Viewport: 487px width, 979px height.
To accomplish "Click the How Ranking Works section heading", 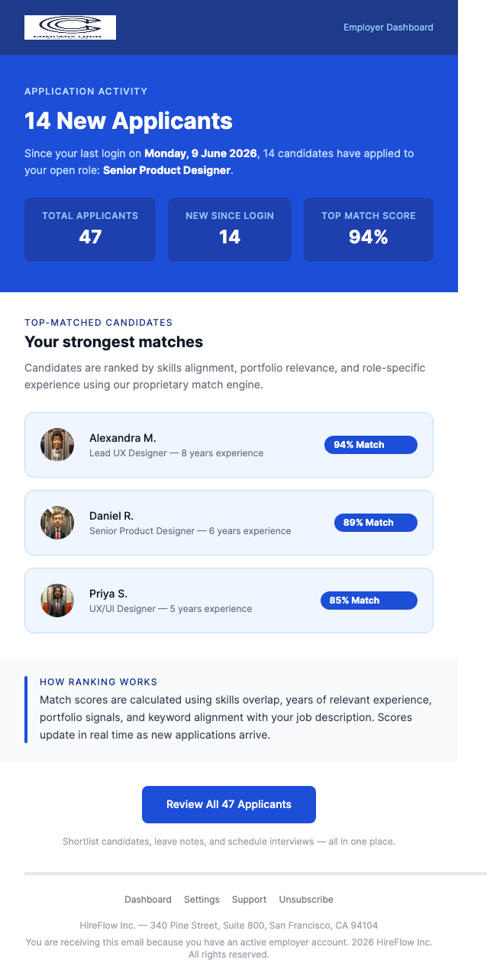I will point(98,682).
